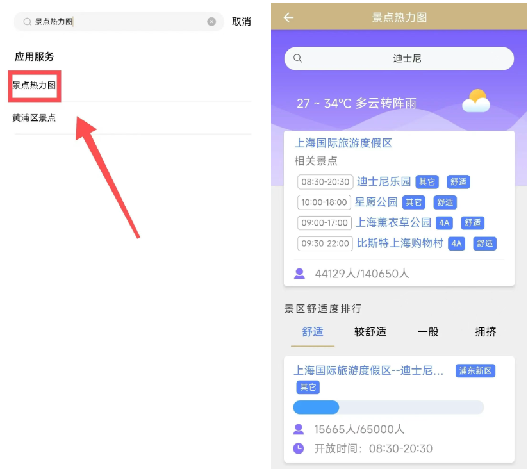Viewport: 528px width, 469px height.
Task: Switch to the 较舒适 tab
Action: pos(370,332)
